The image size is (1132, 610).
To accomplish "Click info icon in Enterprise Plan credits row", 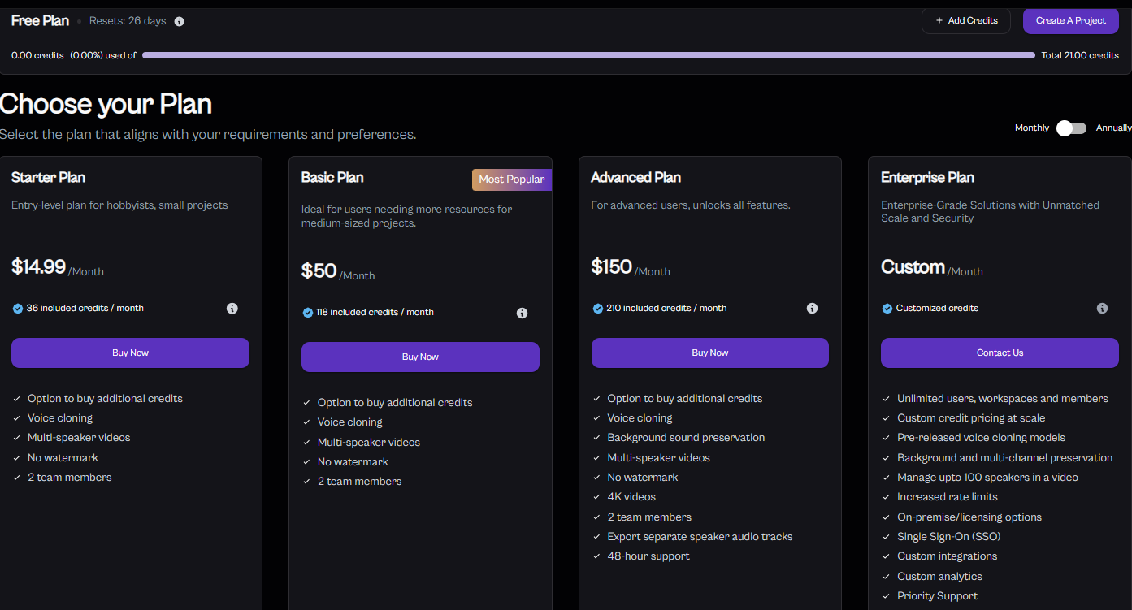I will (1102, 309).
